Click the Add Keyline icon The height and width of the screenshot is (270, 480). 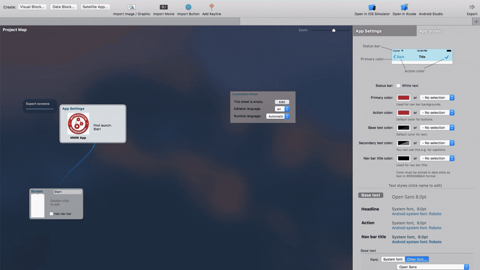click(x=211, y=6)
